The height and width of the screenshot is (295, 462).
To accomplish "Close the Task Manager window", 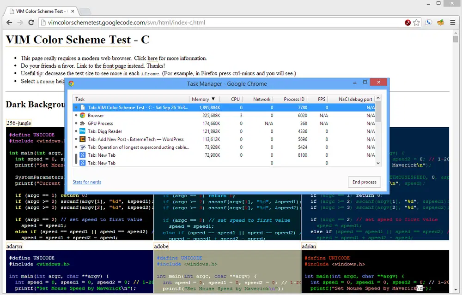I will click(x=379, y=82).
